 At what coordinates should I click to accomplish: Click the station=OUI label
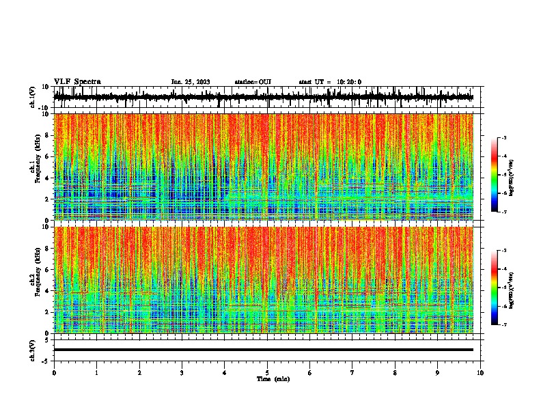pyautogui.click(x=253, y=82)
